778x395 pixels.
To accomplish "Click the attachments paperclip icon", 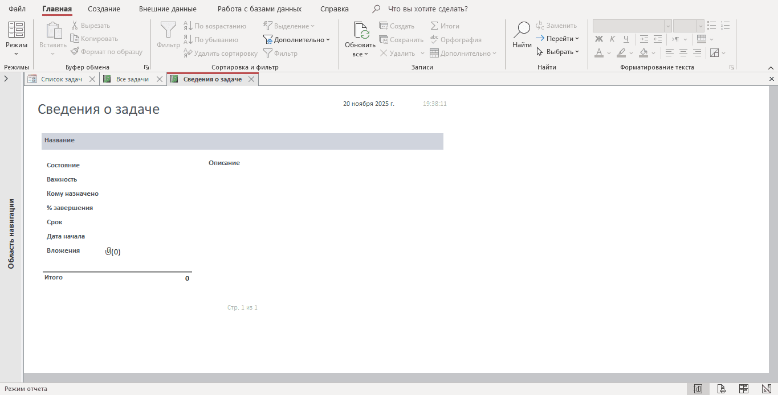I will 108,251.
